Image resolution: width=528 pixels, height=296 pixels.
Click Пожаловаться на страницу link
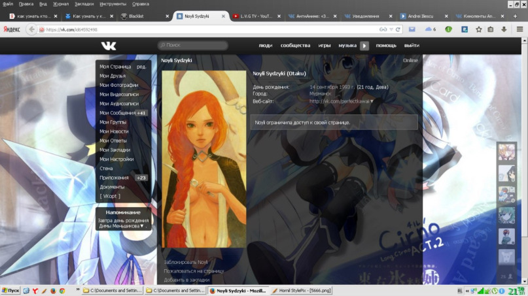click(194, 271)
